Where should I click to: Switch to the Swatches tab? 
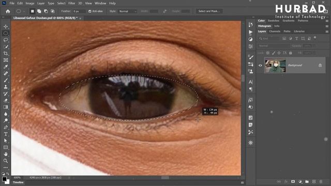pyautogui.click(x=274, y=21)
